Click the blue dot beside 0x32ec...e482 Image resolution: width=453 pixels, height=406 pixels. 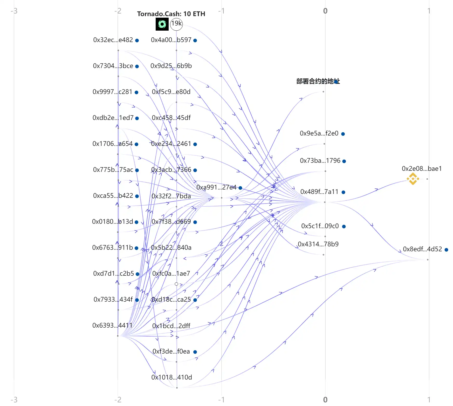[137, 40]
